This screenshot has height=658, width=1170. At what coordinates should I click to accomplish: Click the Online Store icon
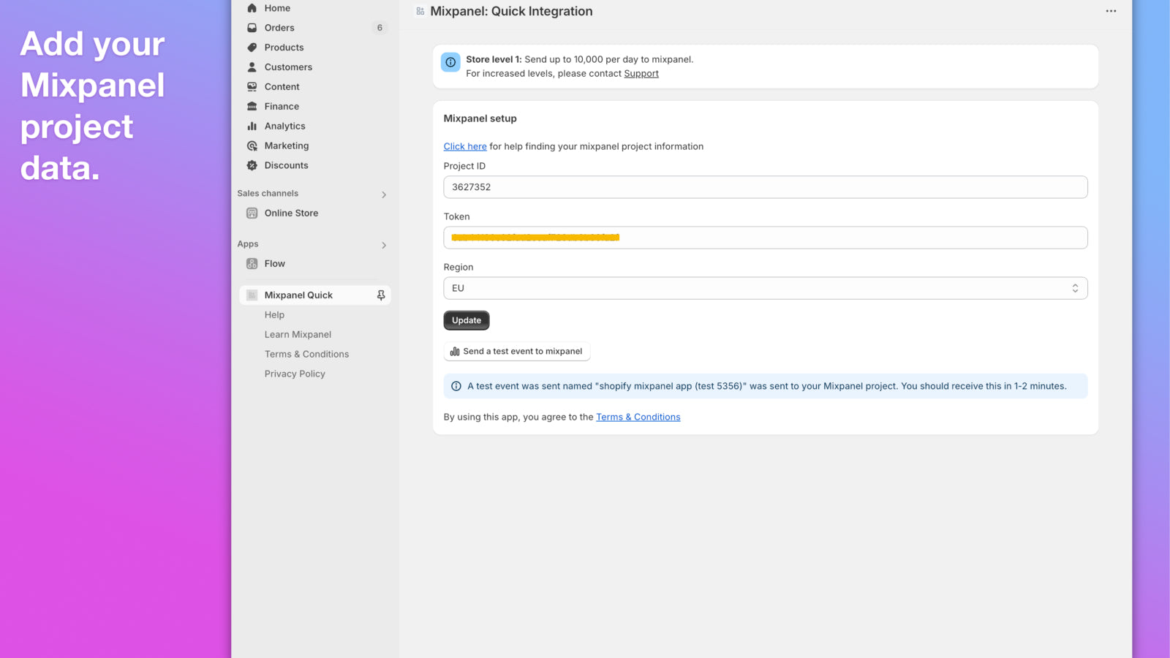click(x=252, y=213)
